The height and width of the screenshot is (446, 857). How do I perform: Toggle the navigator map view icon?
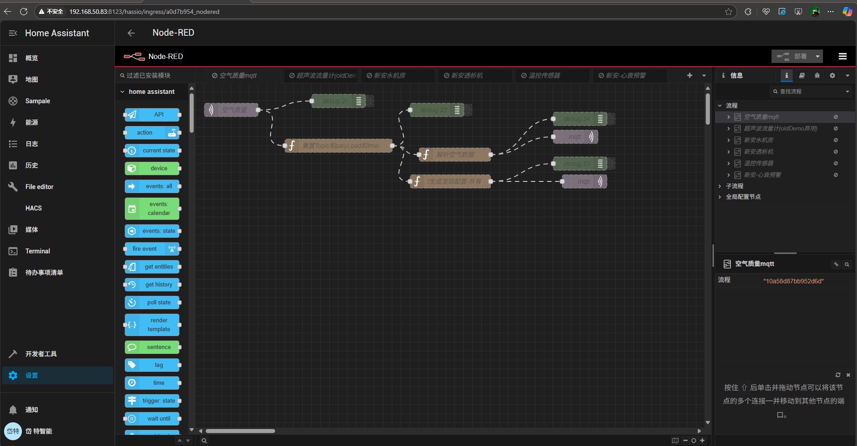(x=675, y=441)
